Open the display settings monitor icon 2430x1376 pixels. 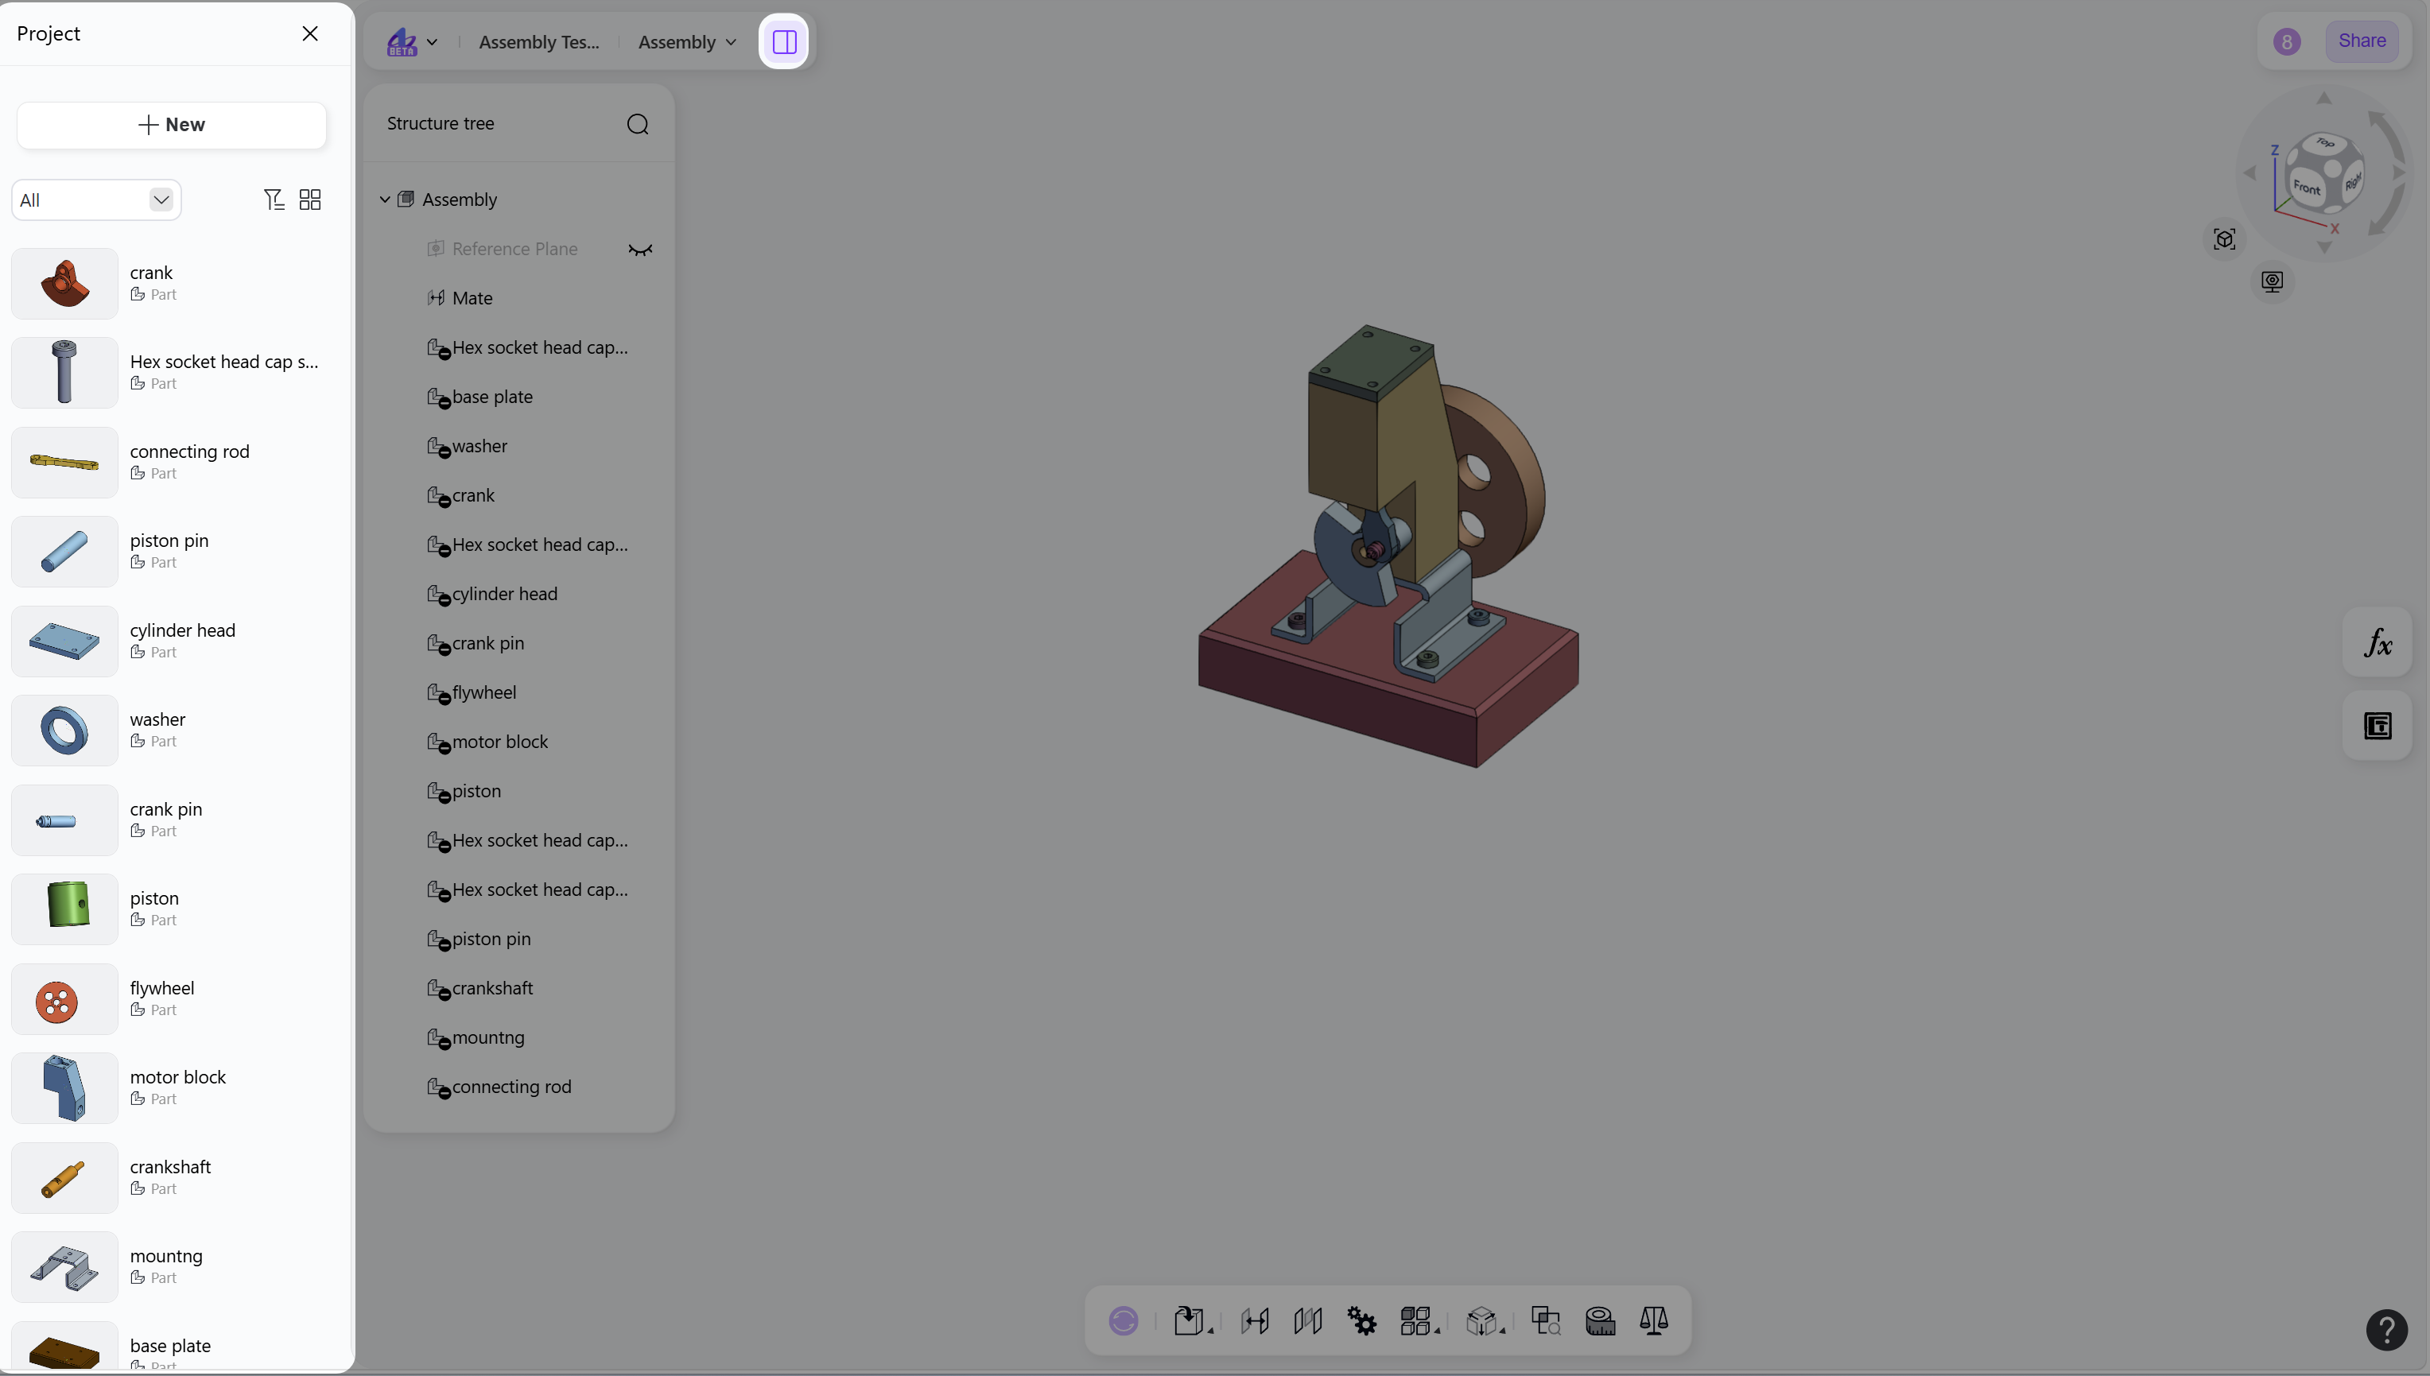2272,281
